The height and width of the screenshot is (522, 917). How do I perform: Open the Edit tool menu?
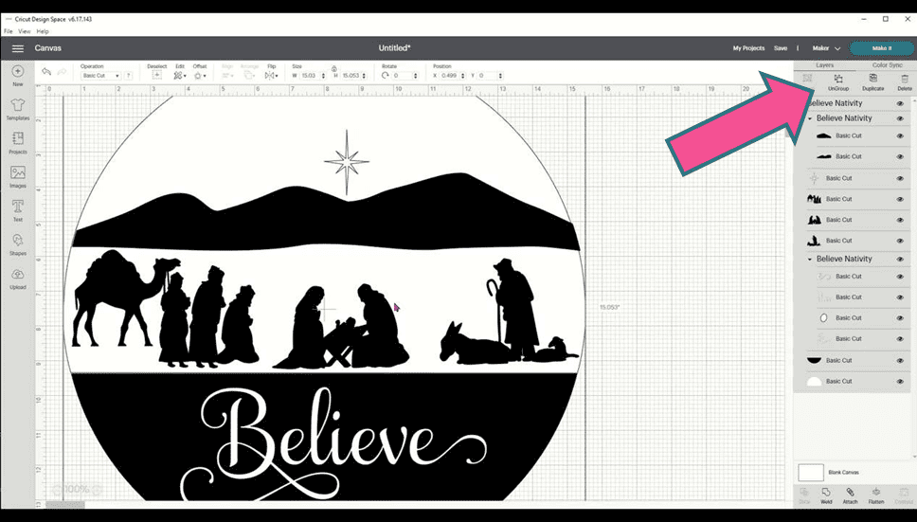180,76
